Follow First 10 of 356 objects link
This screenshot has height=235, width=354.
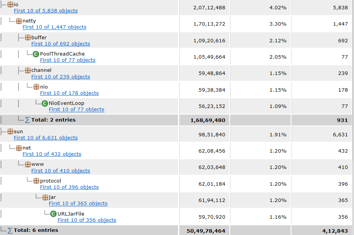click(87, 220)
